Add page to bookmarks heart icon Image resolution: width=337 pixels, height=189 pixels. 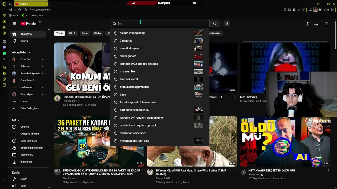pyautogui.click(x=304, y=10)
